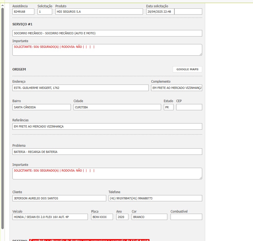Click the resize handle of the Importante box below Problema
Viewport: 253px width, 241px height.
click(x=201, y=178)
